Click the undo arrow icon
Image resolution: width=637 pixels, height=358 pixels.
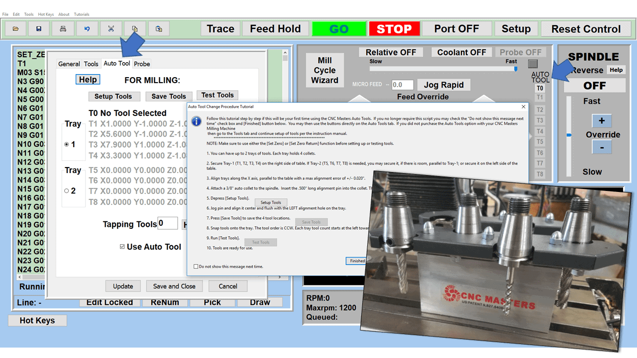point(87,29)
